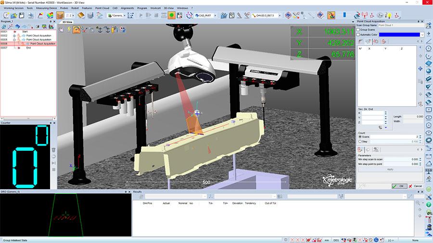Click the blue plus icon beside points list
The image size is (433, 243).
pyautogui.click(x=421, y=69)
